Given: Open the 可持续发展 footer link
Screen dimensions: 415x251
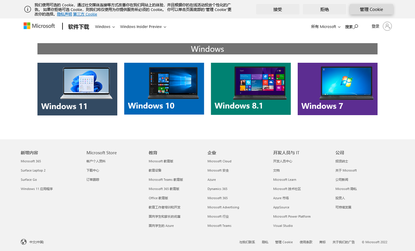Looking at the screenshot, I should click(x=343, y=207).
